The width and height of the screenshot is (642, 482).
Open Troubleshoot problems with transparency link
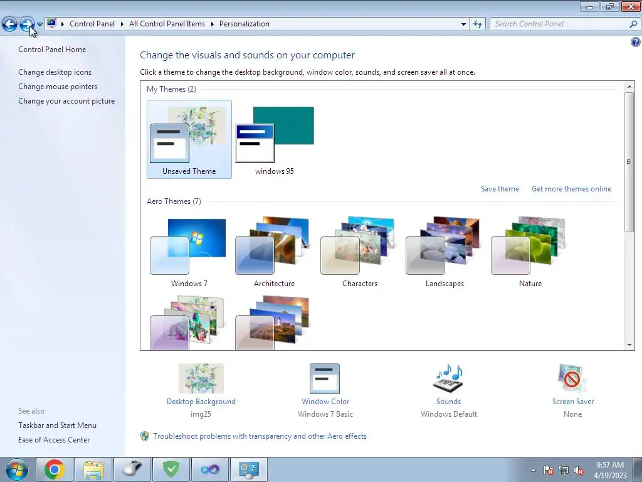[260, 436]
